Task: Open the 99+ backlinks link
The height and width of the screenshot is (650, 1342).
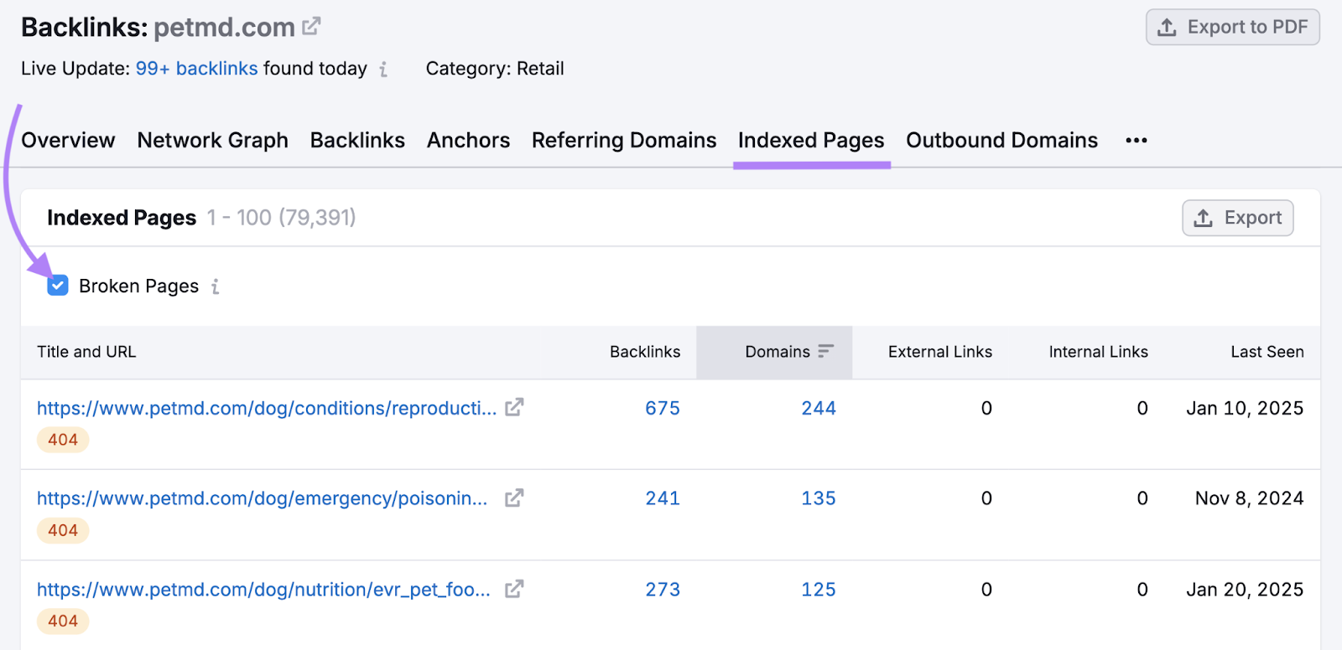Action: (x=196, y=69)
